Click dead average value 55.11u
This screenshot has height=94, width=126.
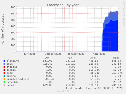pyautogui.click(x=95, y=73)
